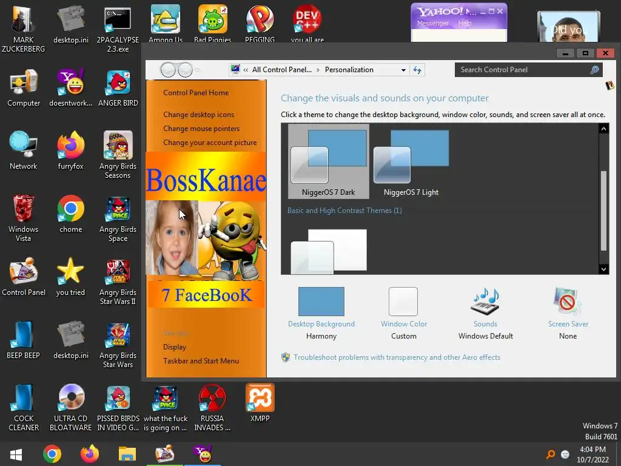This screenshot has width=621, height=466.
Task: Click the smiley tray icon
Action: click(565, 454)
